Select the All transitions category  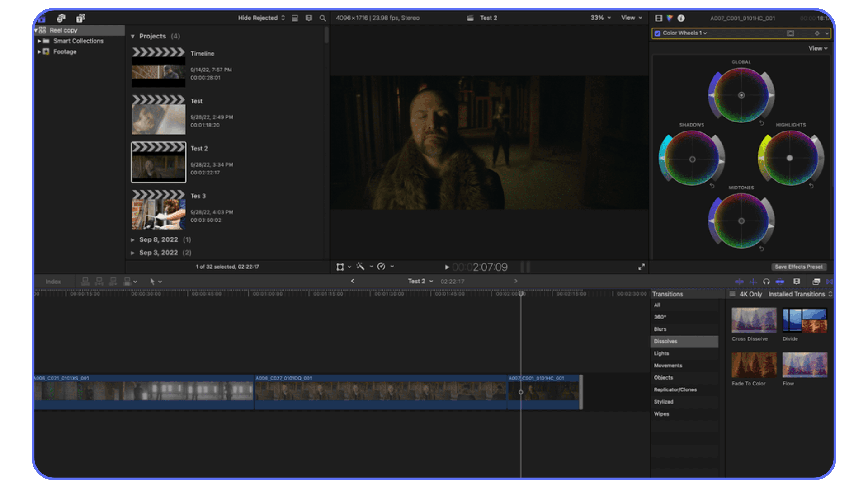684,305
